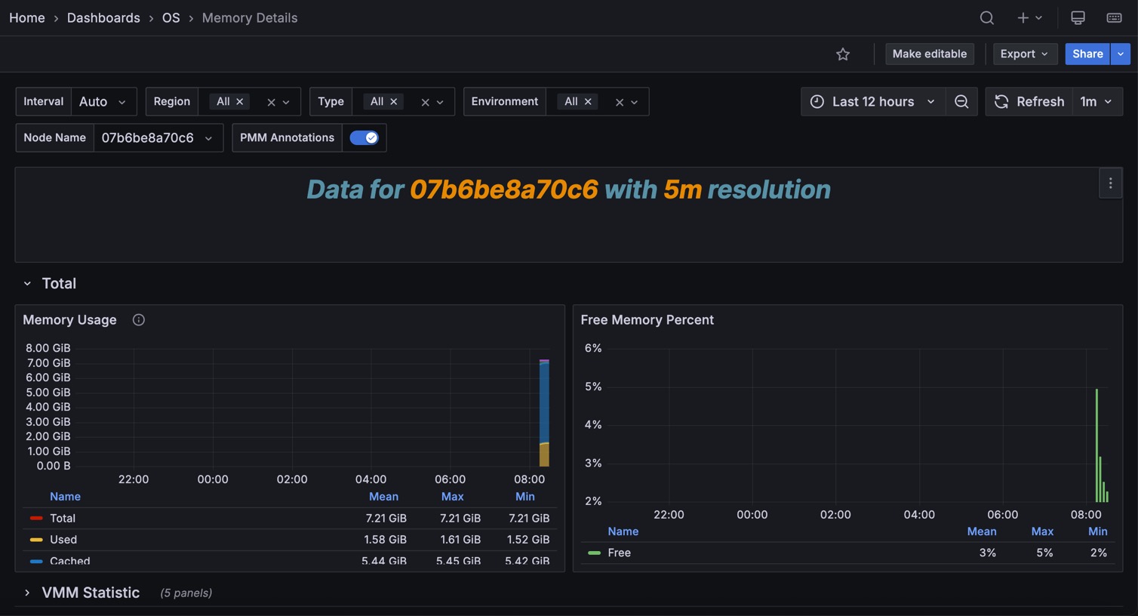
Task: Click the Make editable button
Action: [x=929, y=54]
